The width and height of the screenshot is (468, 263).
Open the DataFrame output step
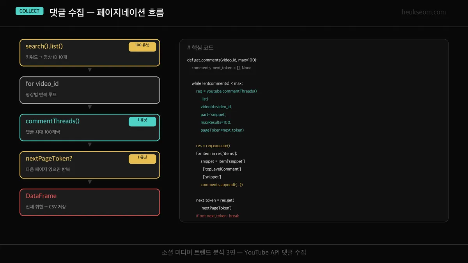(x=90, y=202)
